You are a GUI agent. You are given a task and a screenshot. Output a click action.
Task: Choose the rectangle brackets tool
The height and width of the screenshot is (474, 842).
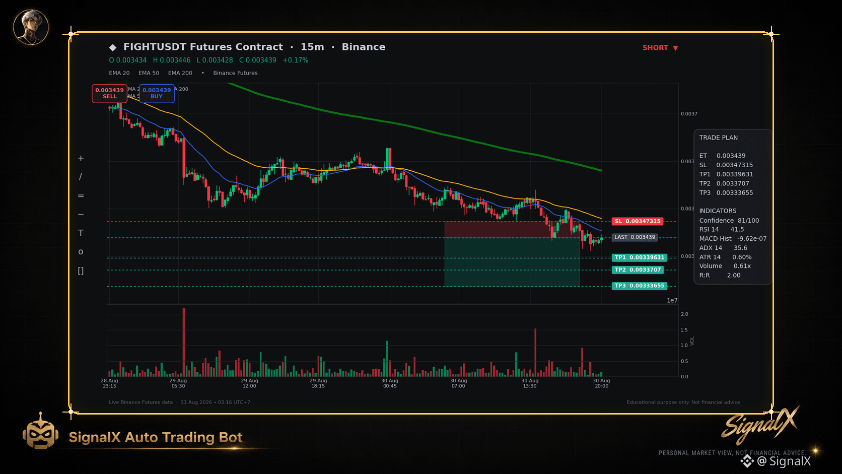pyautogui.click(x=81, y=271)
